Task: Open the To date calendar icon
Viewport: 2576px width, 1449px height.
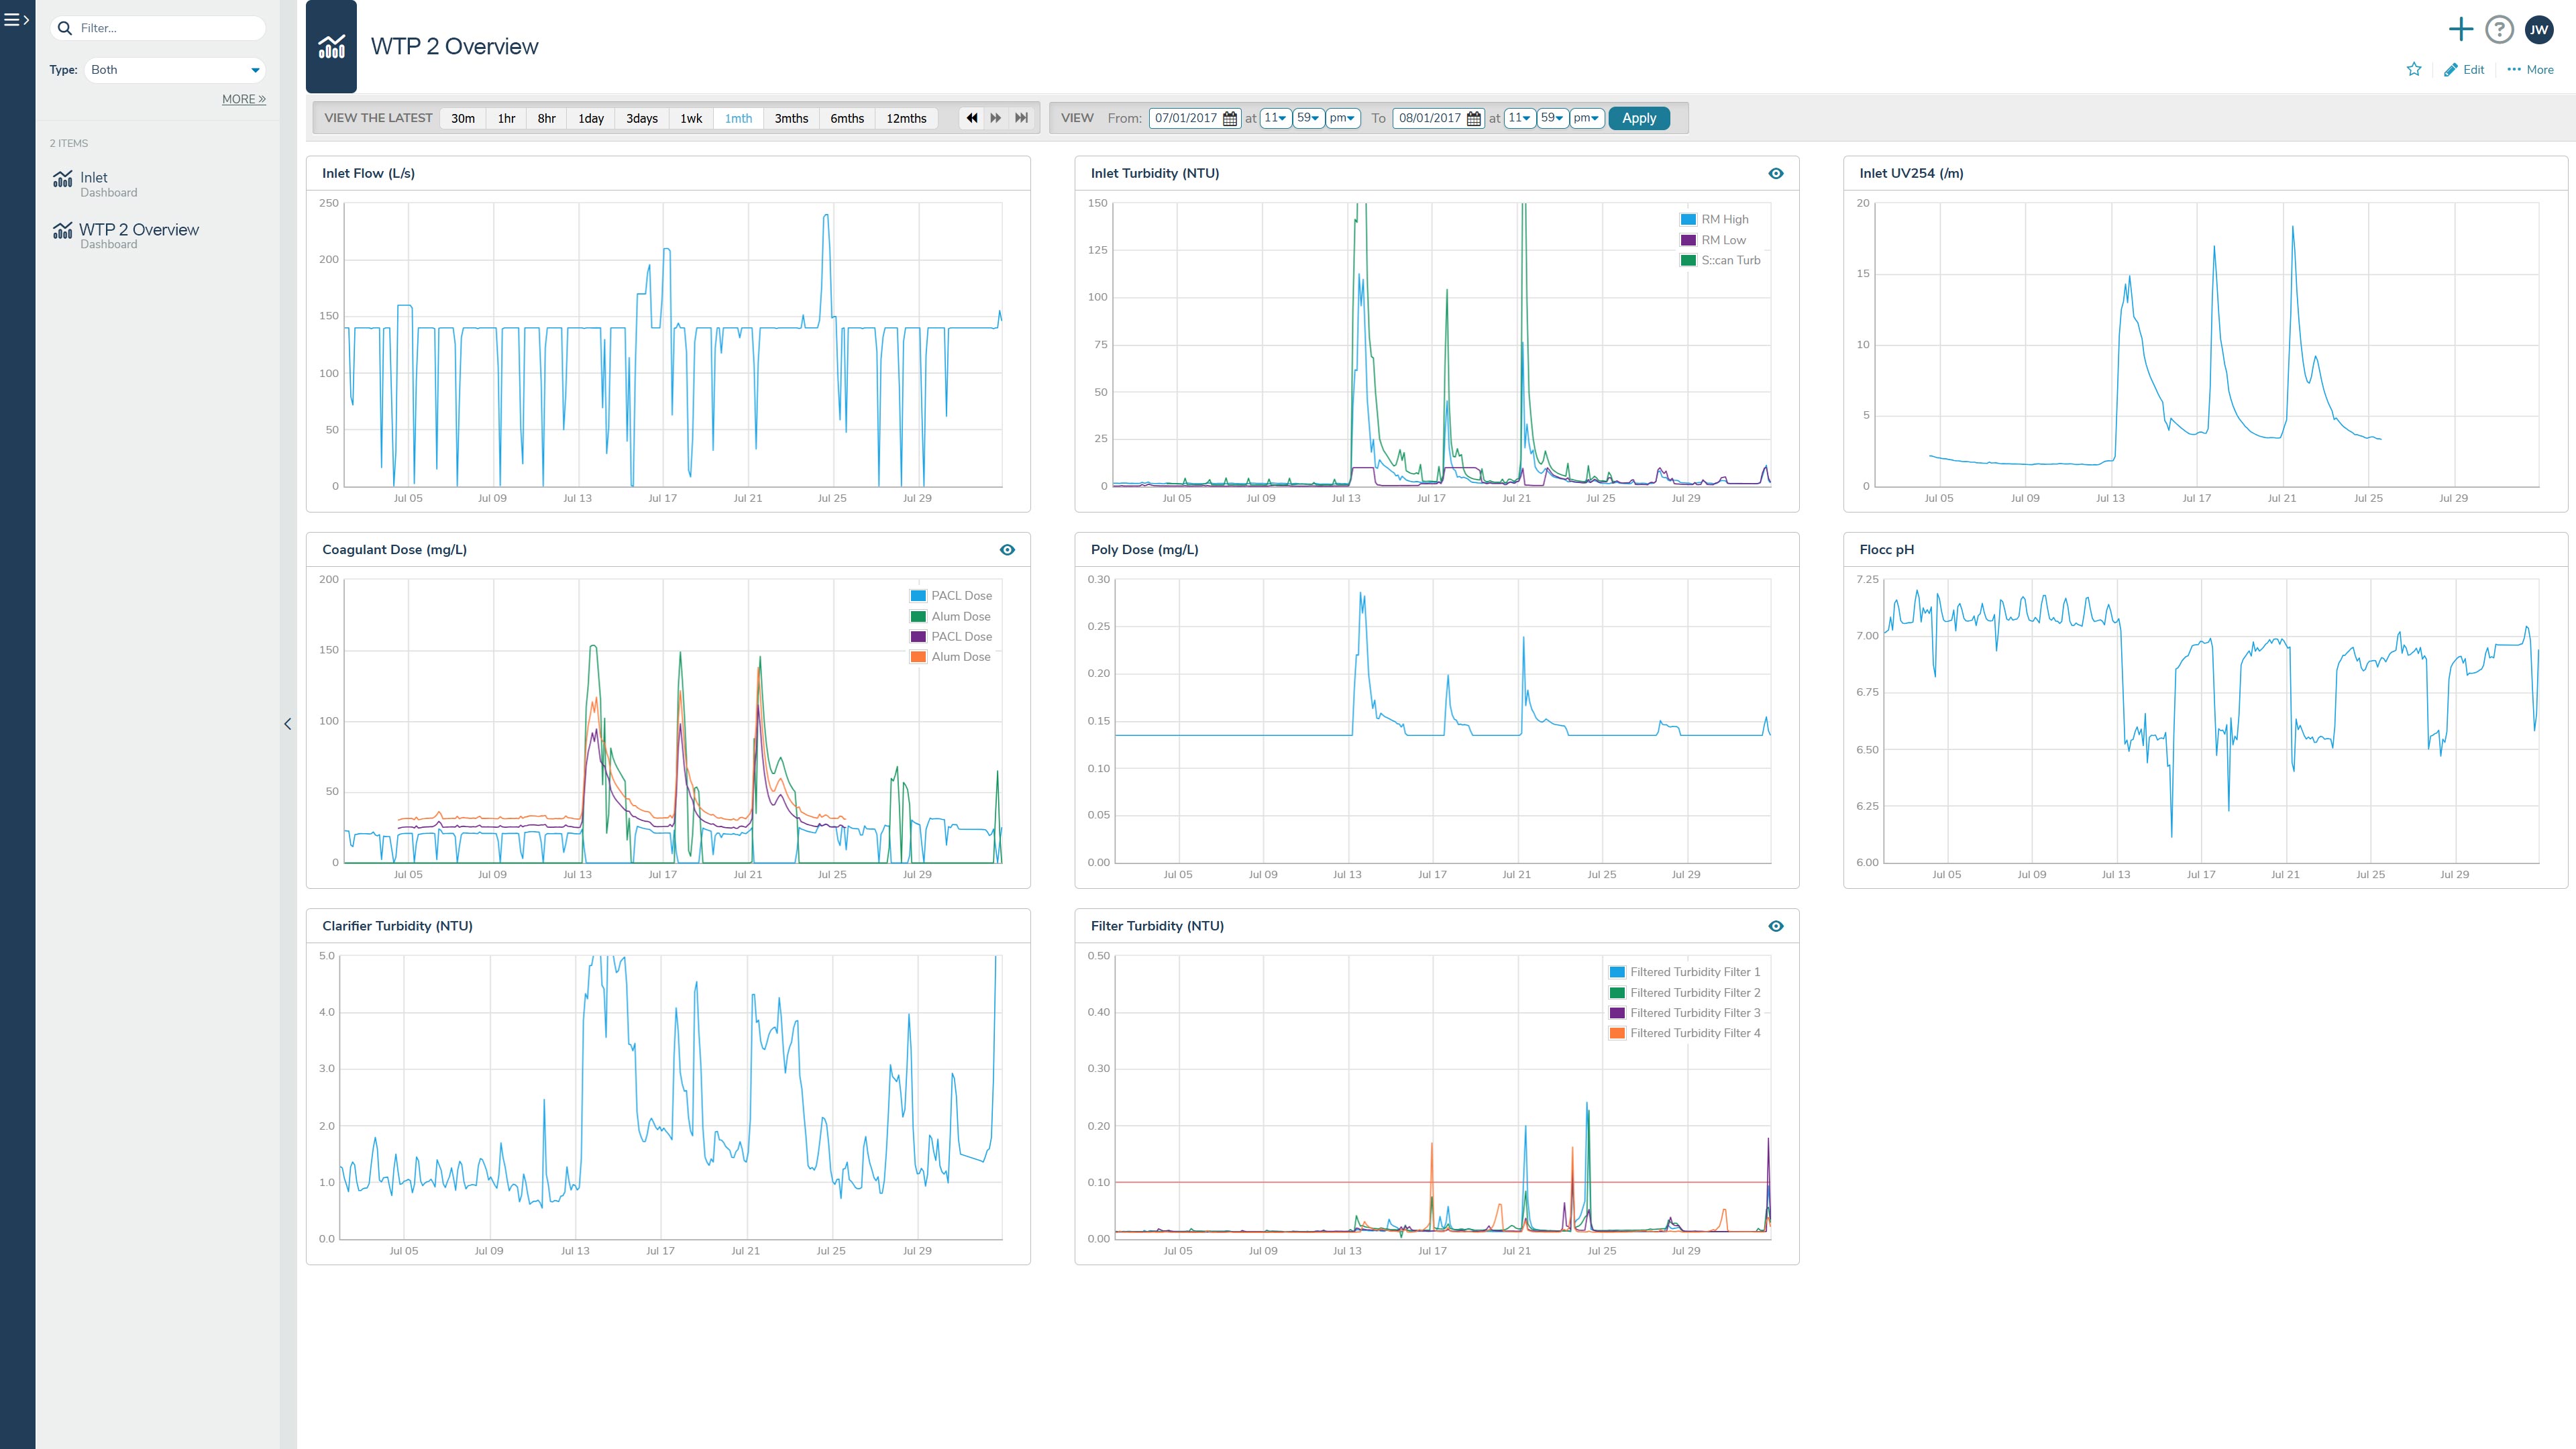Action: coord(1474,118)
